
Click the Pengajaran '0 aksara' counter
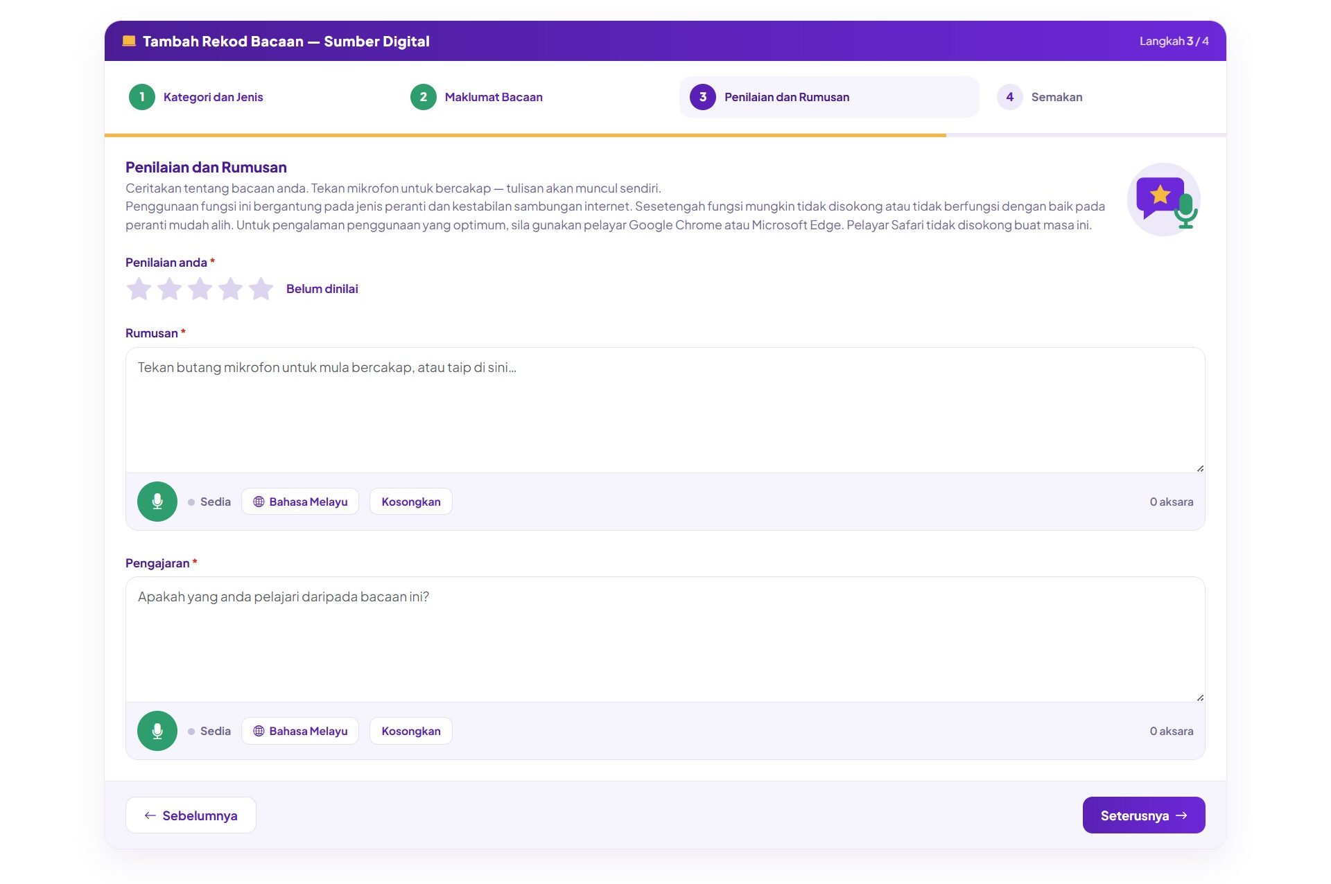click(x=1172, y=731)
